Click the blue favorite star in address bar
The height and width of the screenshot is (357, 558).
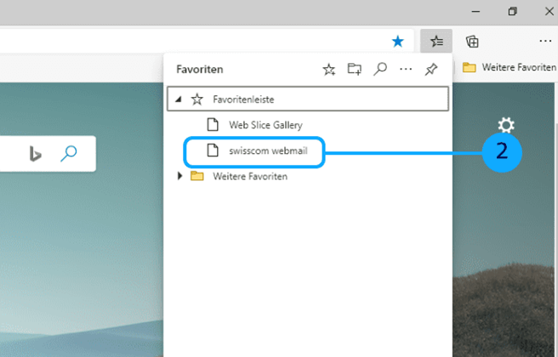click(x=398, y=41)
